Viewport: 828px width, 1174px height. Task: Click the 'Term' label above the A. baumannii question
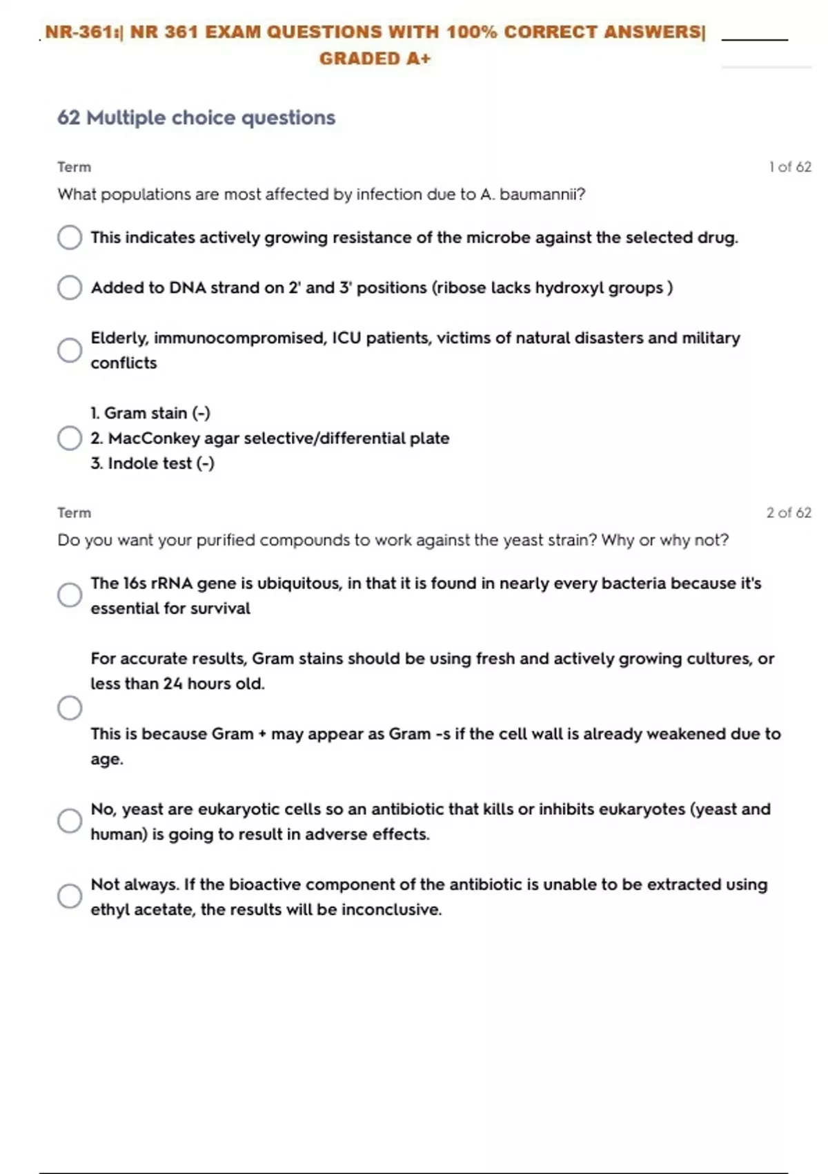click(x=75, y=167)
